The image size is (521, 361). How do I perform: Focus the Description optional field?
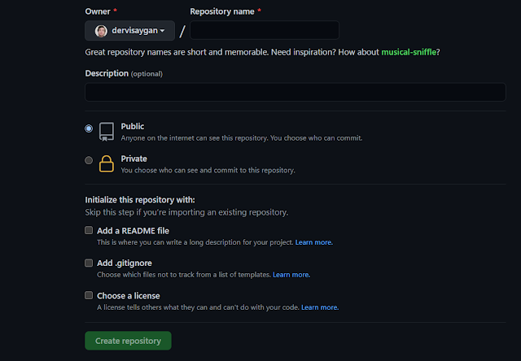[x=296, y=92]
